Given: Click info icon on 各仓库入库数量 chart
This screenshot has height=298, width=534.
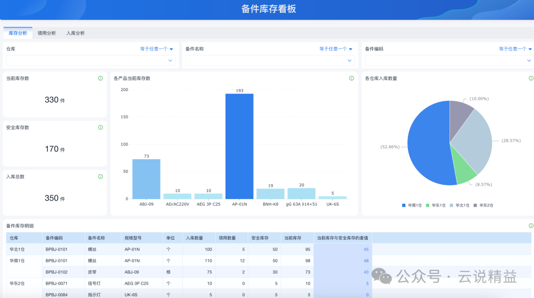Looking at the screenshot, I should (x=531, y=79).
